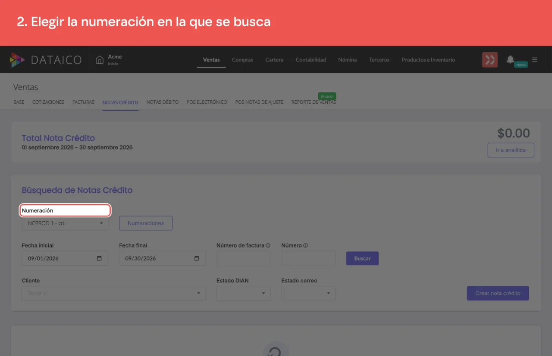Select the POS NOTAS DE AJUSTE tab
552x356 pixels.
click(259, 102)
